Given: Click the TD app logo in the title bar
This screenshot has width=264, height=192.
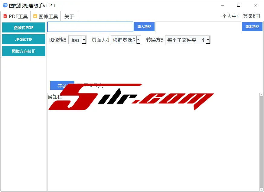Looking at the screenshot, I should [5, 5].
